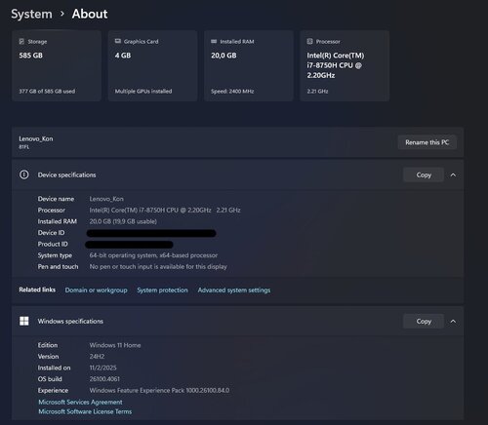
Task: Copy the Windows specifications
Action: (x=424, y=321)
